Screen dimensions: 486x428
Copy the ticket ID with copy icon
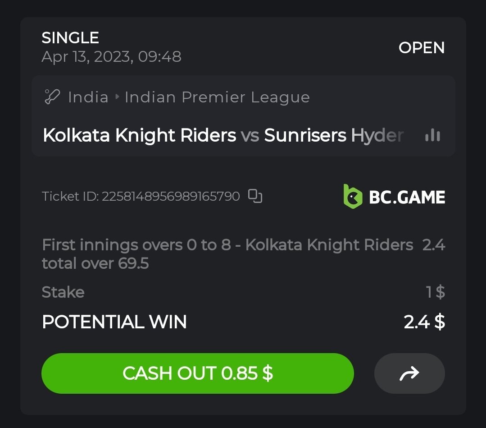click(255, 196)
